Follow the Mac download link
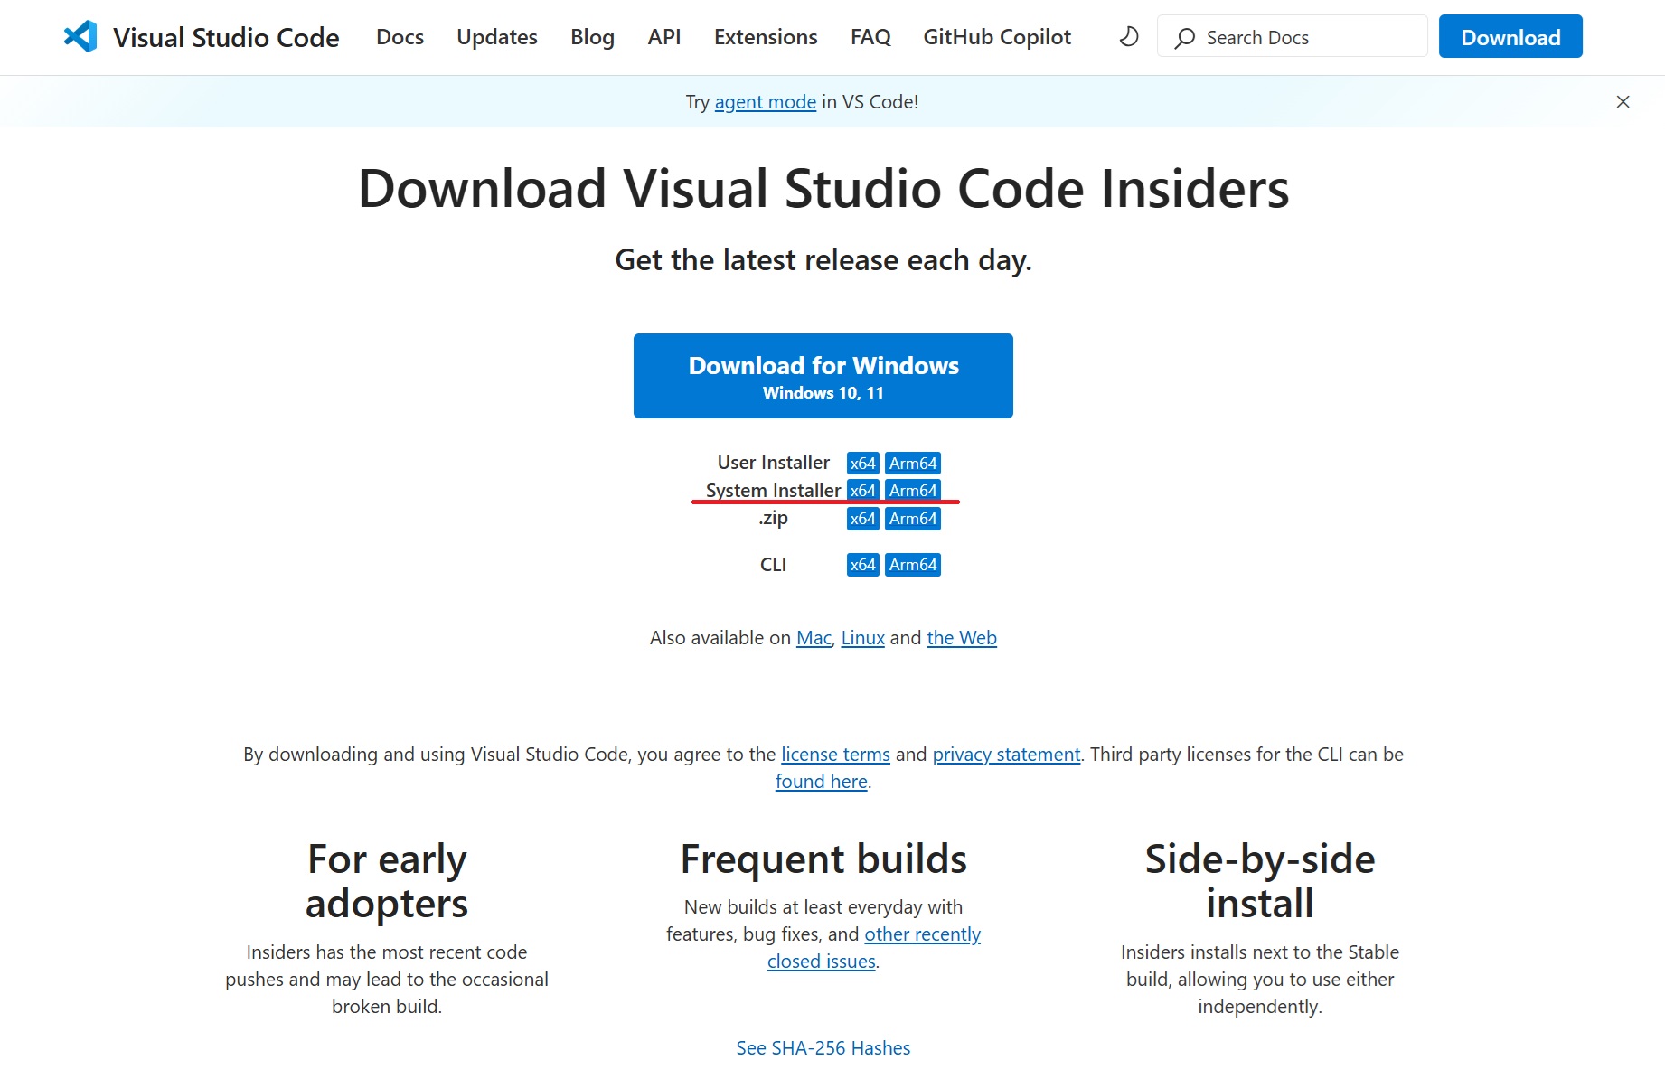The height and width of the screenshot is (1079, 1665). click(x=813, y=638)
